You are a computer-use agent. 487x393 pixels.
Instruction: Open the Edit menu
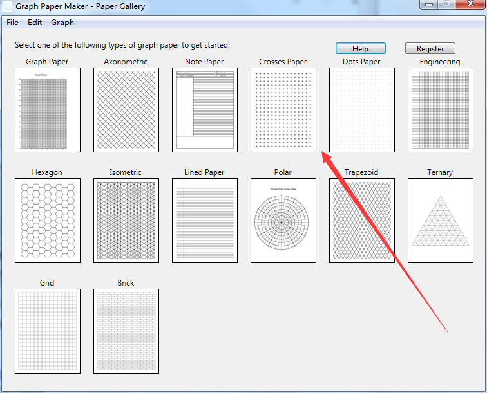coord(35,23)
